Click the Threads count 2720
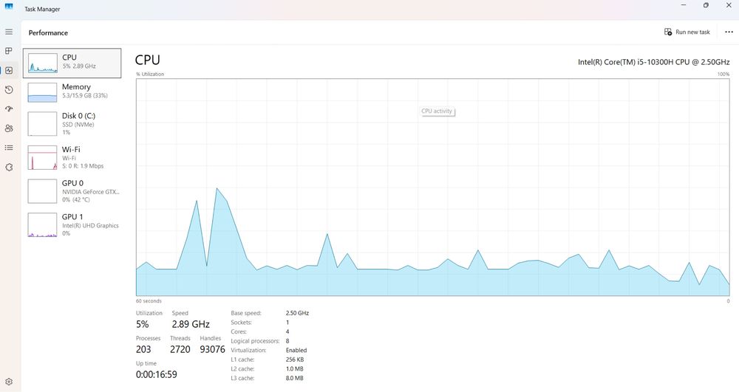Screen dimensions: 739x392 (x=180, y=349)
